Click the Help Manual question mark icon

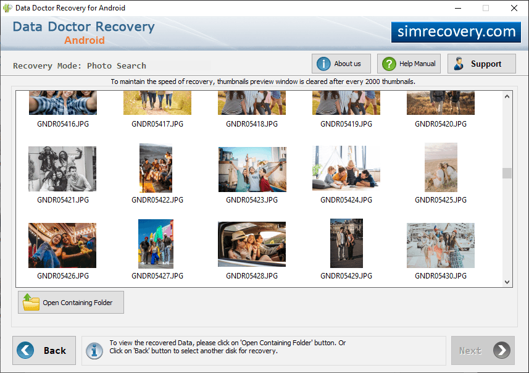[x=389, y=64]
